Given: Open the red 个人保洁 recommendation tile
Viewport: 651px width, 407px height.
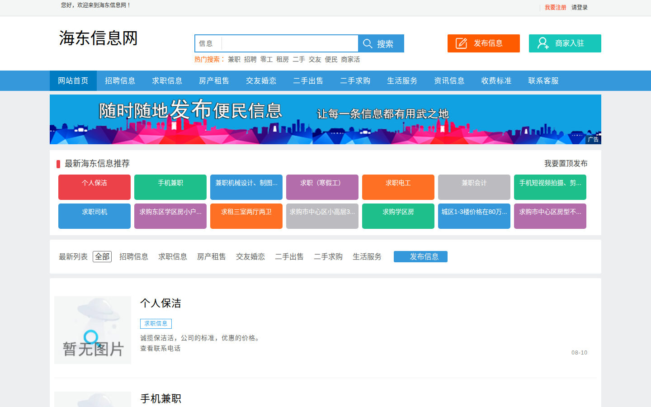Looking at the screenshot, I should tap(94, 187).
